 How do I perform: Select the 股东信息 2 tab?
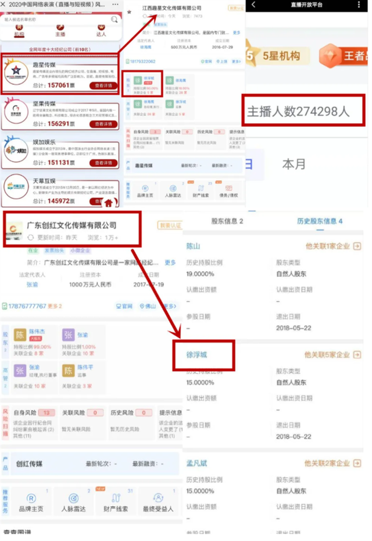pos(227,221)
